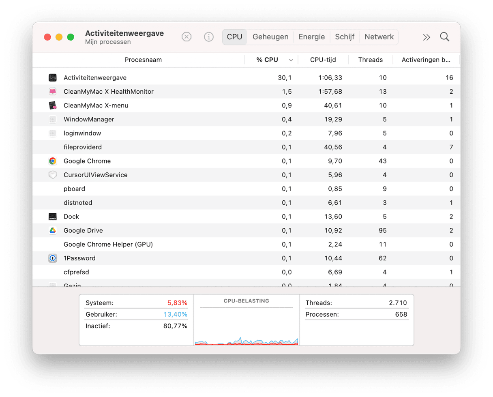Click the yellow minimize window button
Image resolution: width=493 pixels, height=397 pixels.
coord(59,37)
